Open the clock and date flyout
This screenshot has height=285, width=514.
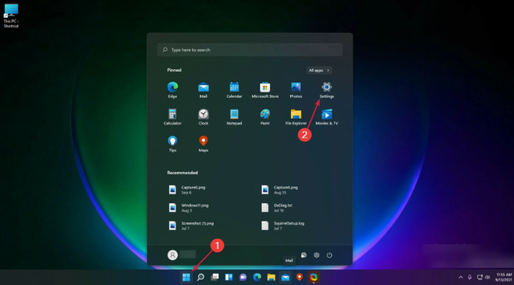[x=504, y=277]
